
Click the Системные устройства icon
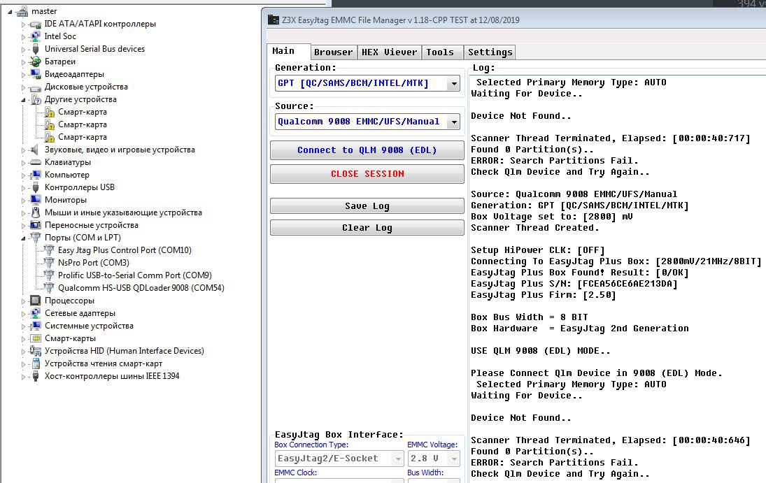click(x=35, y=326)
